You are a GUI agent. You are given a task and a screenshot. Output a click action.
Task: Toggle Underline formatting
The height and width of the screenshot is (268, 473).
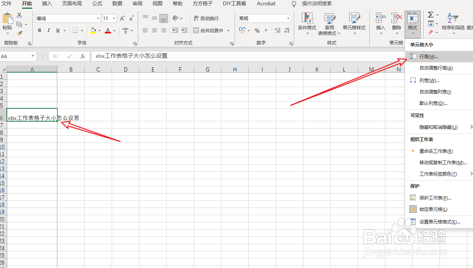pyautogui.click(x=58, y=30)
